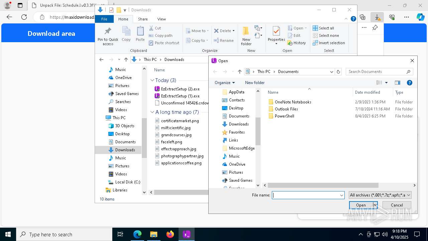The image size is (428, 241).
Task: Open file type filter All archives dropdown
Action: 380,195
